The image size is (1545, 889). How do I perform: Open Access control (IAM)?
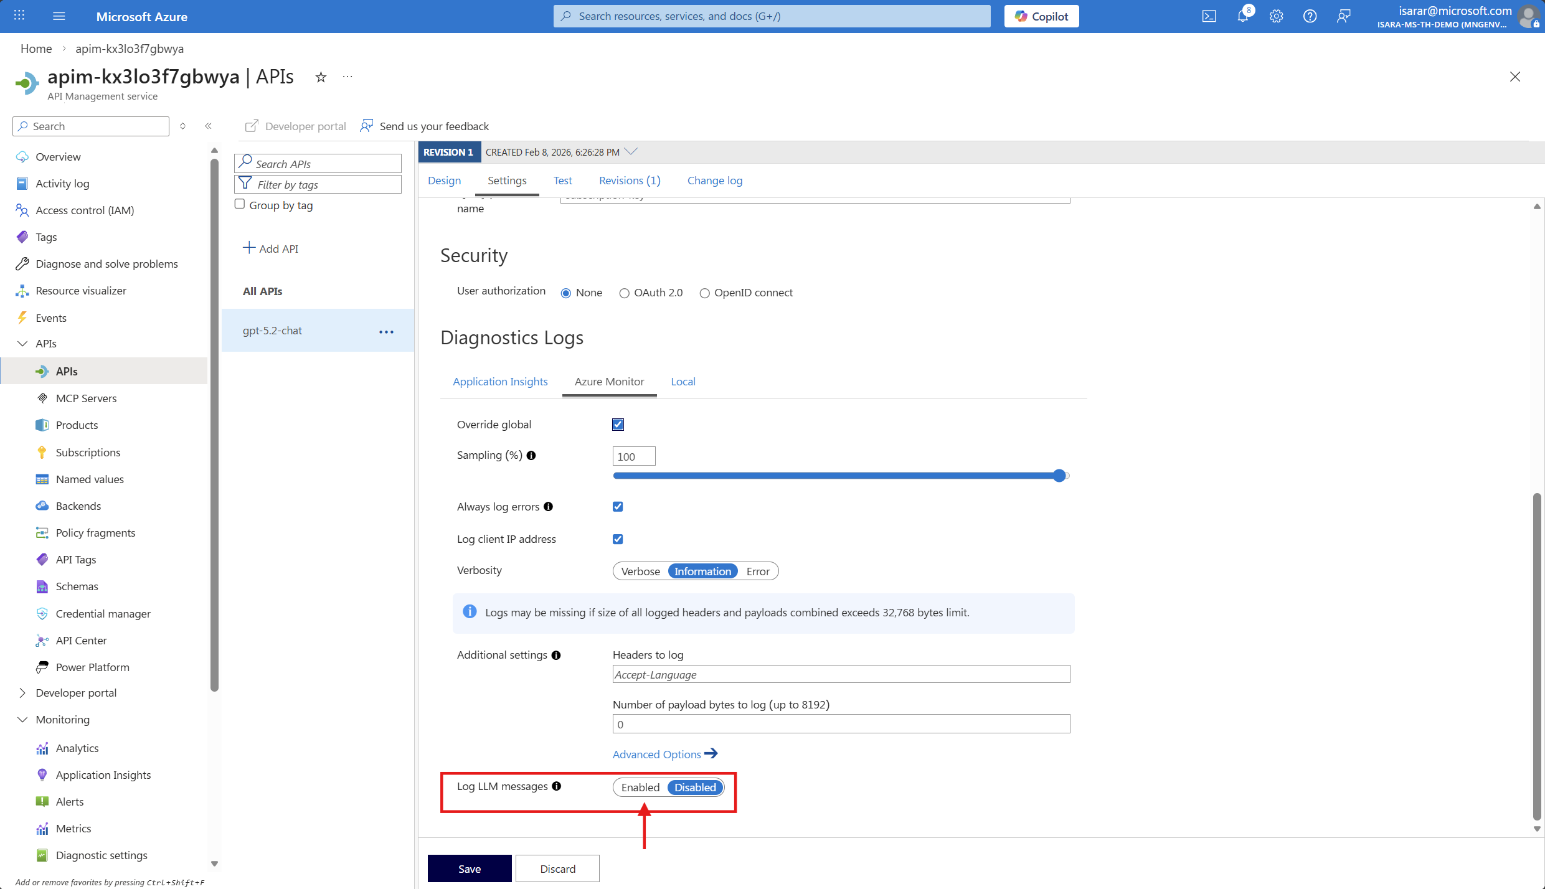[85, 210]
